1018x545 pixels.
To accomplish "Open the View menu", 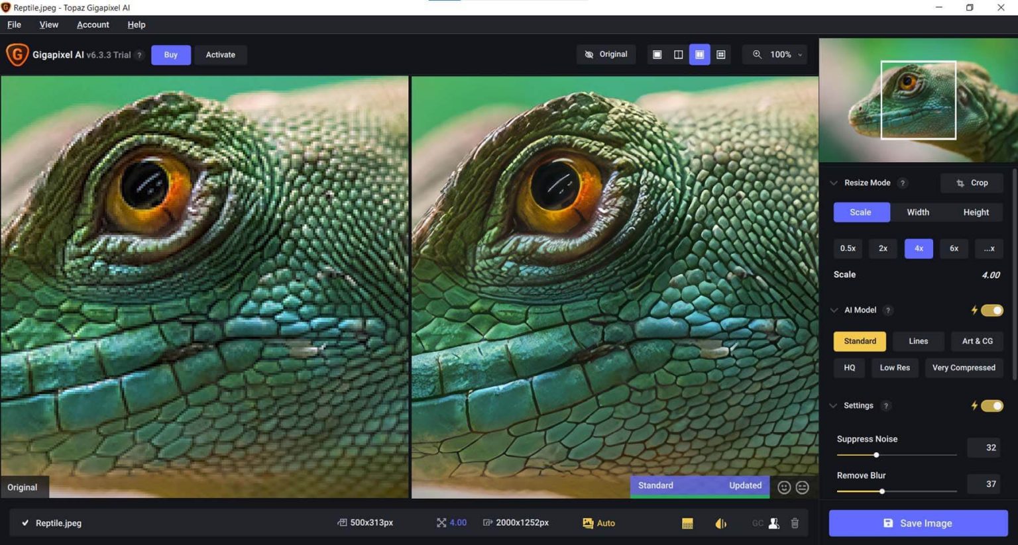I will click(48, 25).
